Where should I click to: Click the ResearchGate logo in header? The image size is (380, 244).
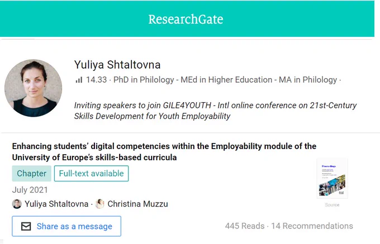click(186, 19)
